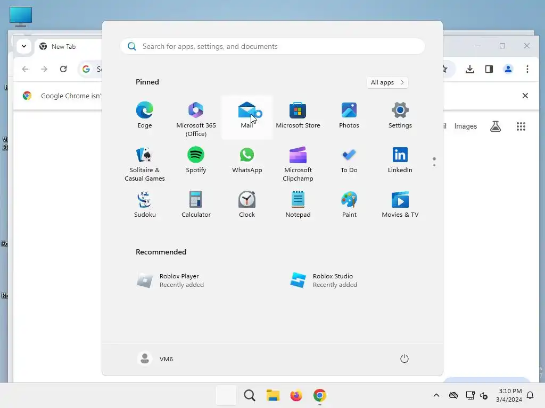Open taskbar Search
Viewport: 545px width, 408px height.
pyautogui.click(x=249, y=395)
